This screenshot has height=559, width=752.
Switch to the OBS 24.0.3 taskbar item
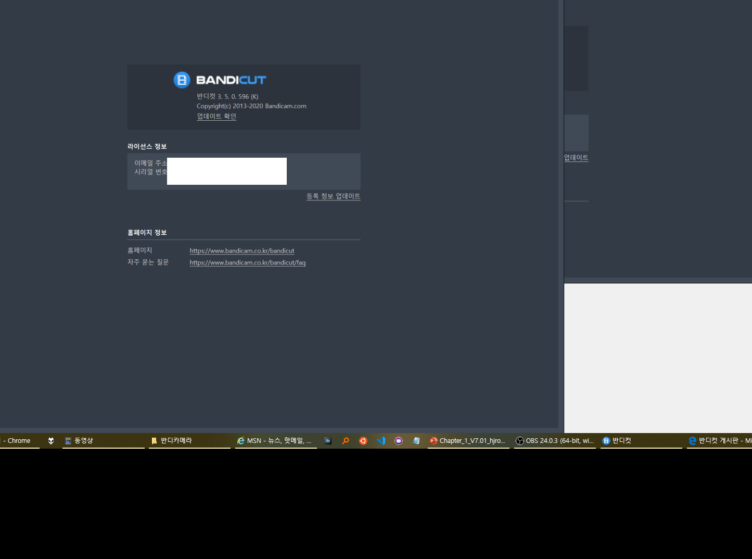(x=555, y=441)
